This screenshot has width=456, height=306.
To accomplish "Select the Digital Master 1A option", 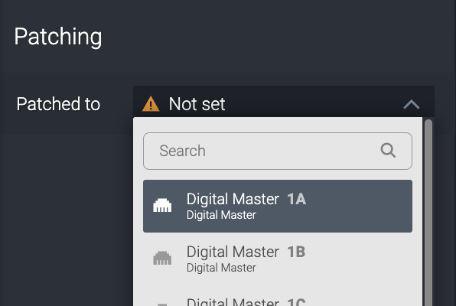I will pyautogui.click(x=278, y=206).
